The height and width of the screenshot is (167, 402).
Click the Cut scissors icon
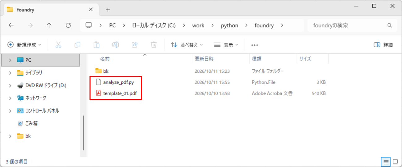pyautogui.click(x=58, y=45)
